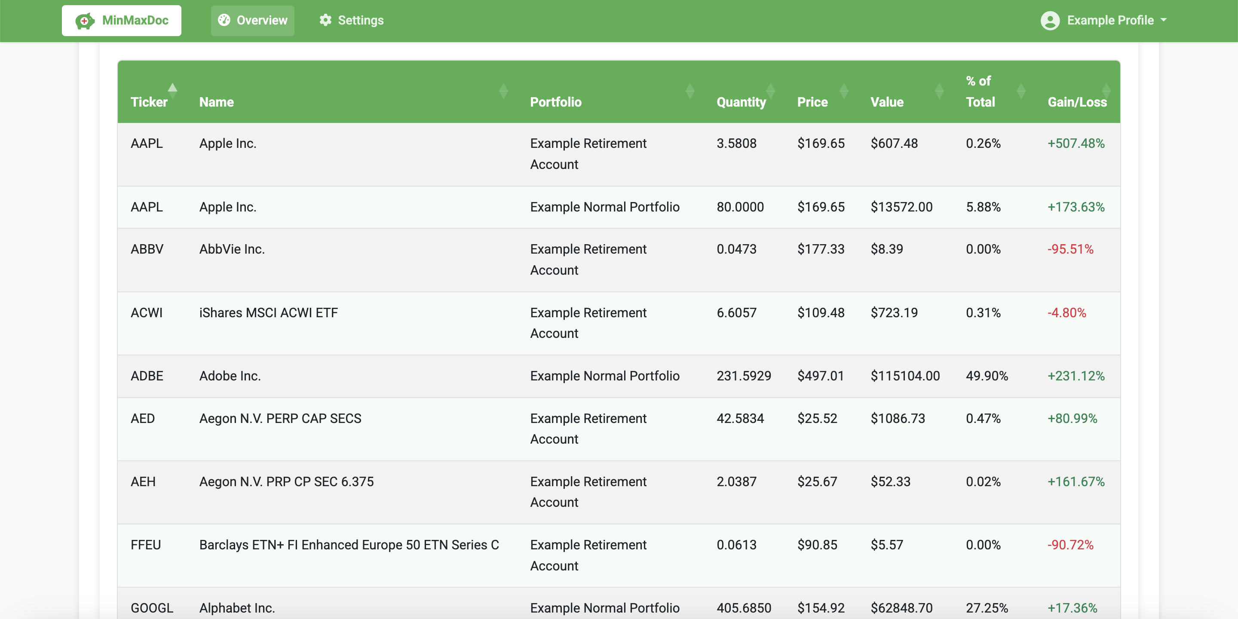The image size is (1238, 619).
Task: Click the MinMaxDoc piggy bank logo icon
Action: pyautogui.click(x=86, y=20)
